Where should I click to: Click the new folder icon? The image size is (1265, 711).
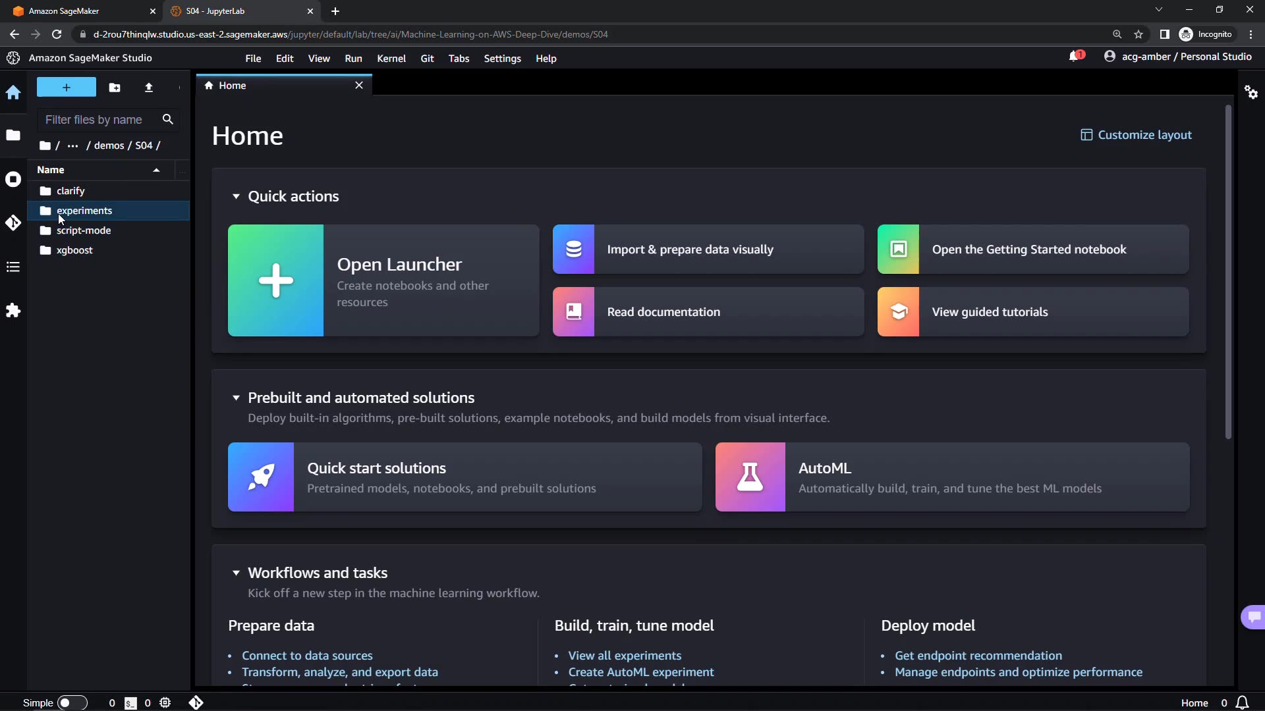pyautogui.click(x=115, y=88)
